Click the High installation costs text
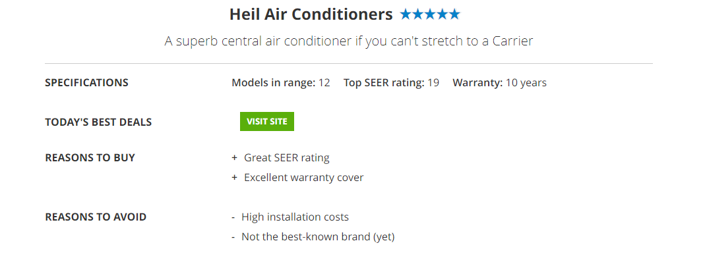This screenshot has width=705, height=266. [x=295, y=217]
